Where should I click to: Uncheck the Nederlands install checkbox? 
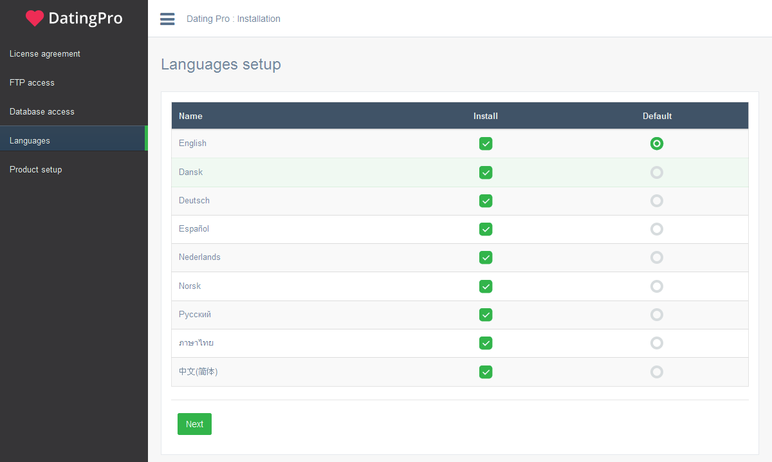(x=486, y=257)
